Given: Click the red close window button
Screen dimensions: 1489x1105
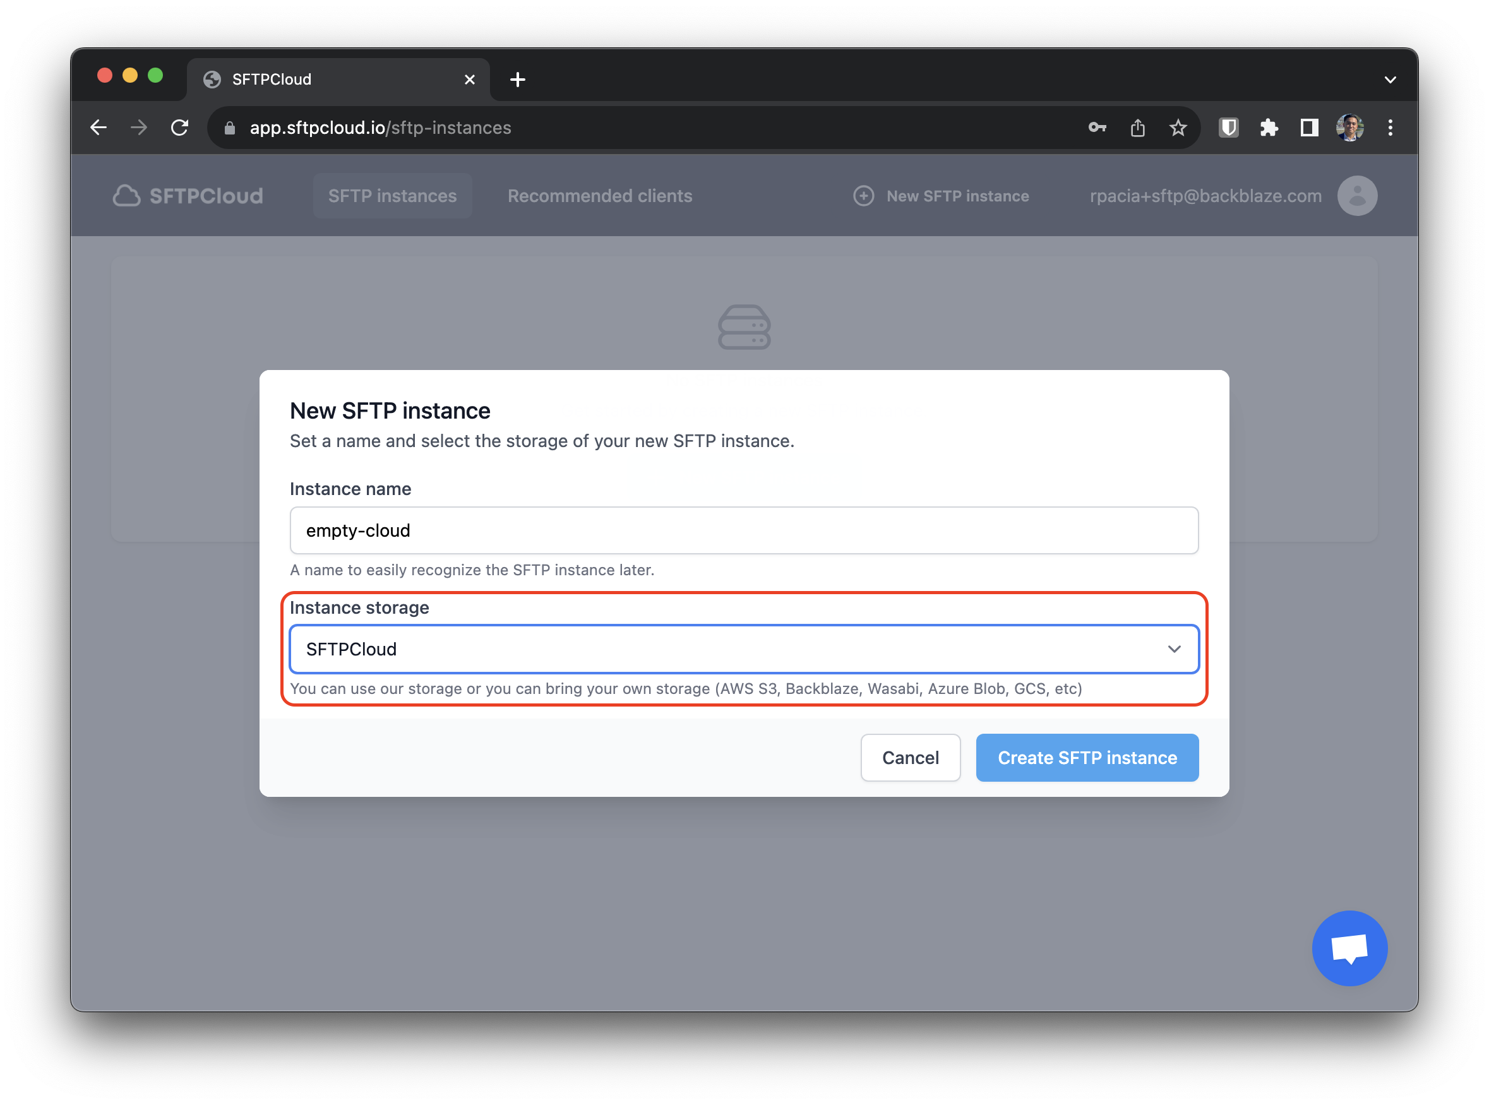Looking at the screenshot, I should pos(104,76).
